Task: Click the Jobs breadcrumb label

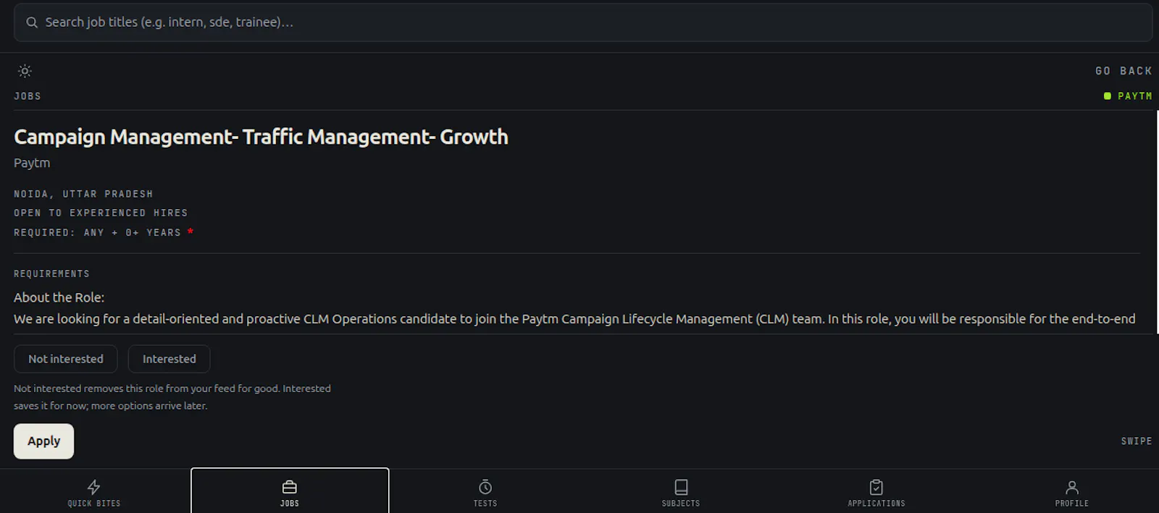Action: (28, 96)
